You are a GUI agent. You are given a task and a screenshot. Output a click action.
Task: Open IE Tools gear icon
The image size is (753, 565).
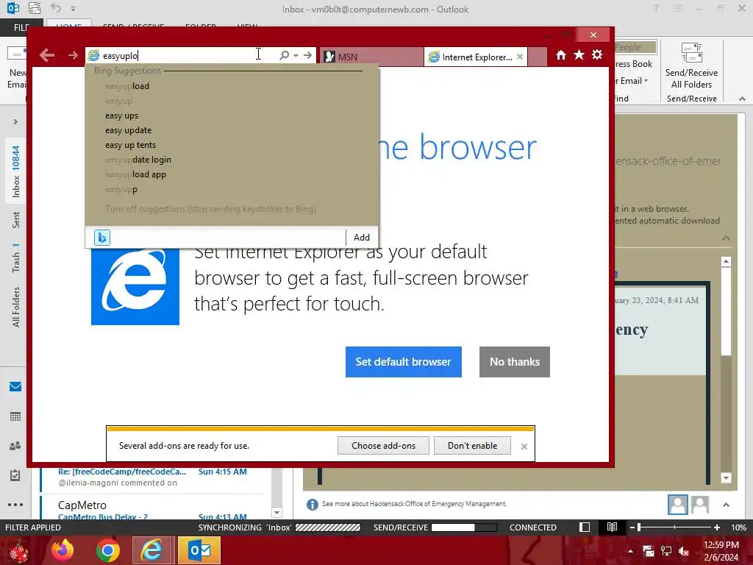[x=597, y=54]
